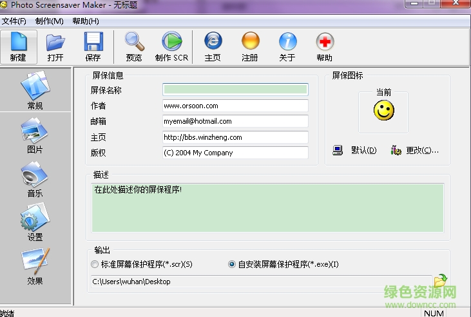The image size is (471, 317).
Task: Open the 帮助(H) menu
Action: click(86, 21)
